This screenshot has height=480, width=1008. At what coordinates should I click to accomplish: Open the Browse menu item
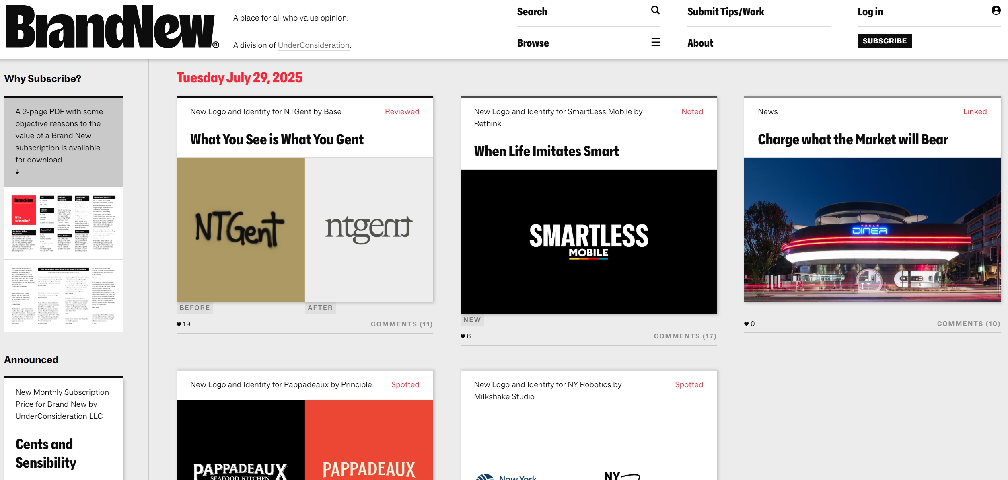tap(533, 43)
